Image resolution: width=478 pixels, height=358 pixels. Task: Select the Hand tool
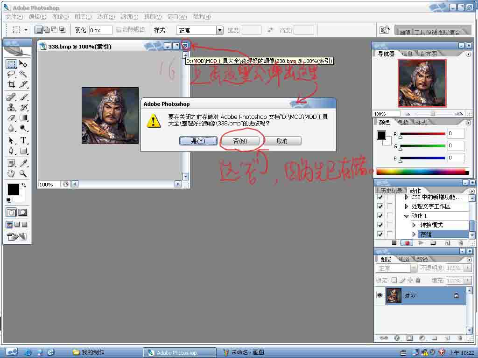11,174
